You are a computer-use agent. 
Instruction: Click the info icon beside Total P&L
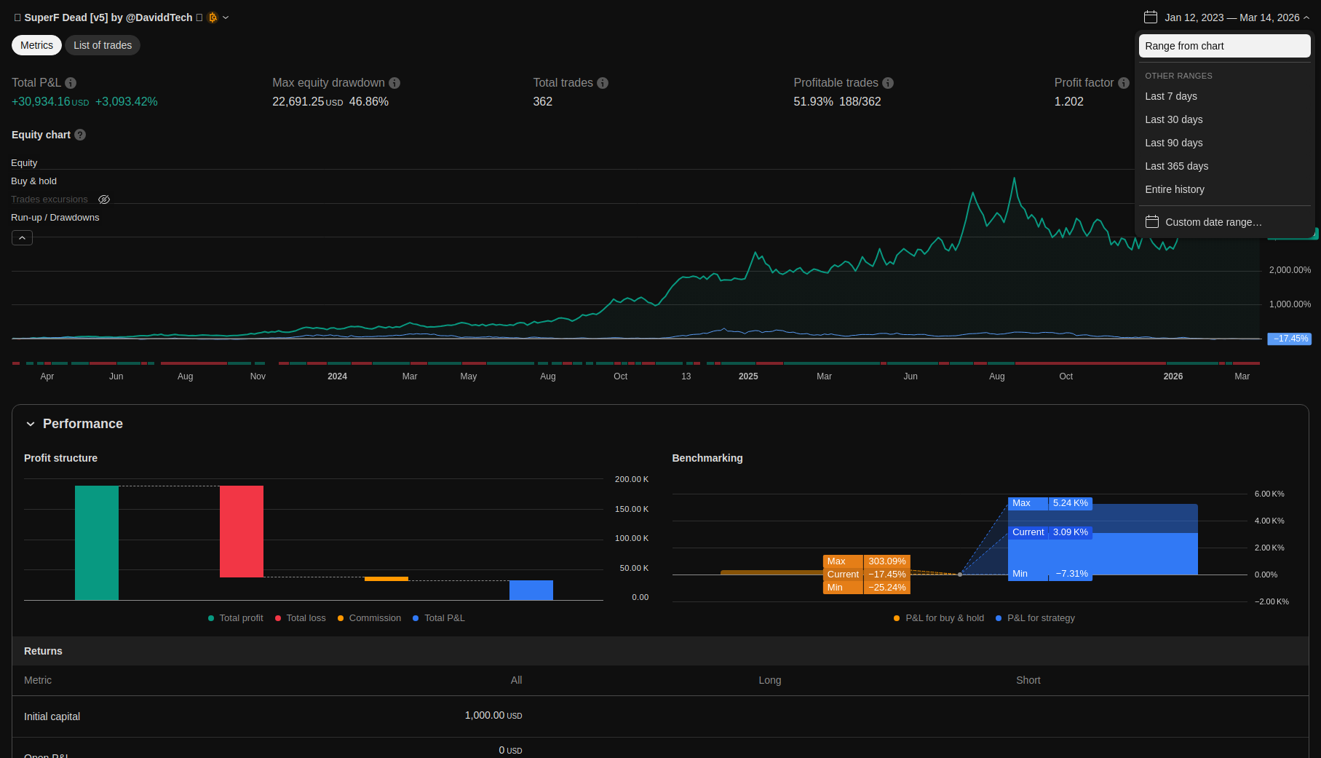71,83
